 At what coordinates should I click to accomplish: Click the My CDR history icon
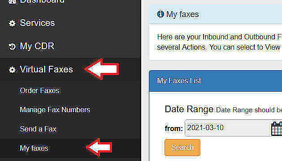[12, 47]
